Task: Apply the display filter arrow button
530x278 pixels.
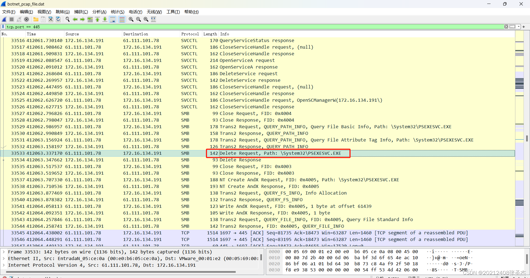Action: 512,27
